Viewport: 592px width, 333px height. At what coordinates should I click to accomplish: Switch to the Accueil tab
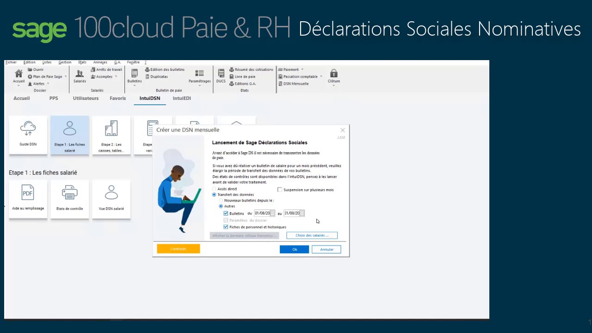click(x=21, y=98)
